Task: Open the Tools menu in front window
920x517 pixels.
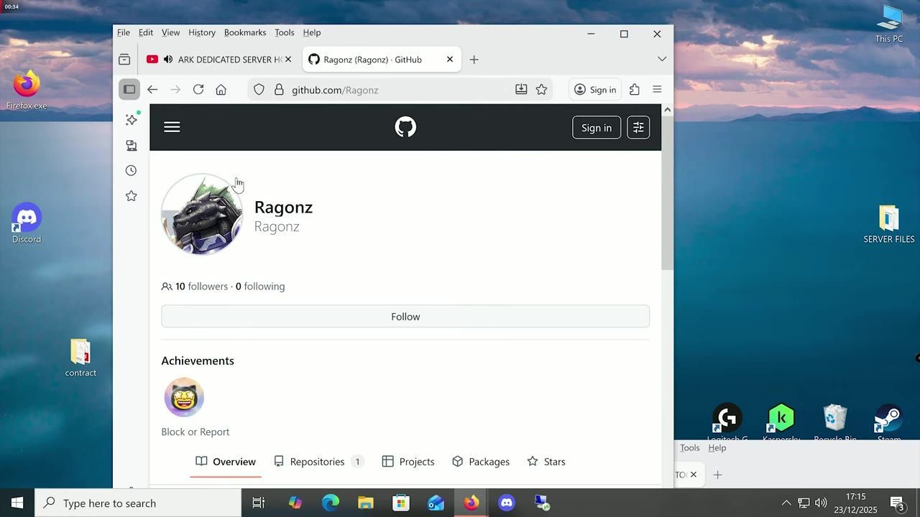Action: click(285, 32)
